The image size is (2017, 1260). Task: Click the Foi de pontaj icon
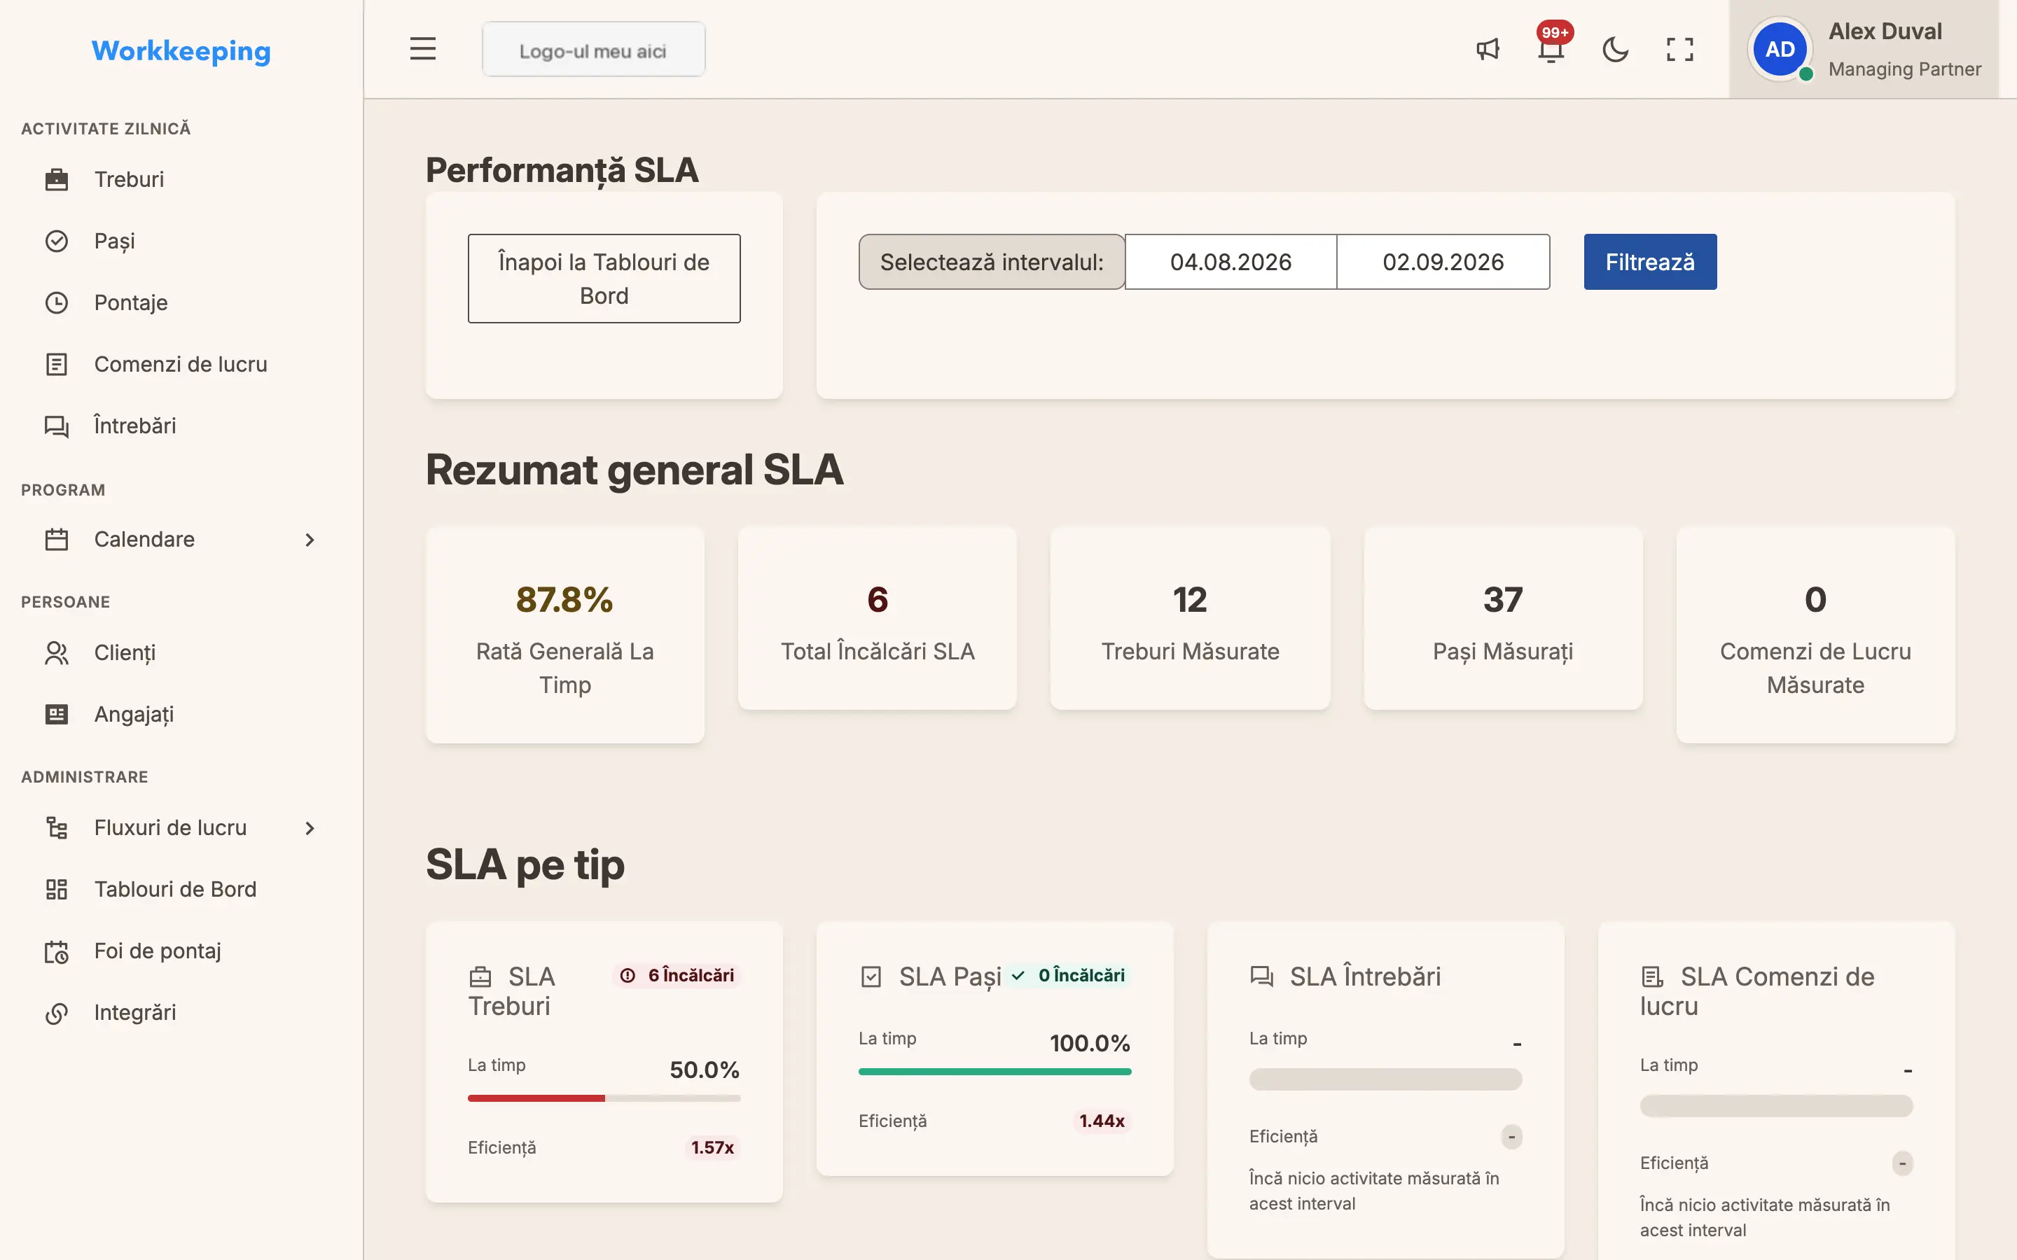coord(57,951)
